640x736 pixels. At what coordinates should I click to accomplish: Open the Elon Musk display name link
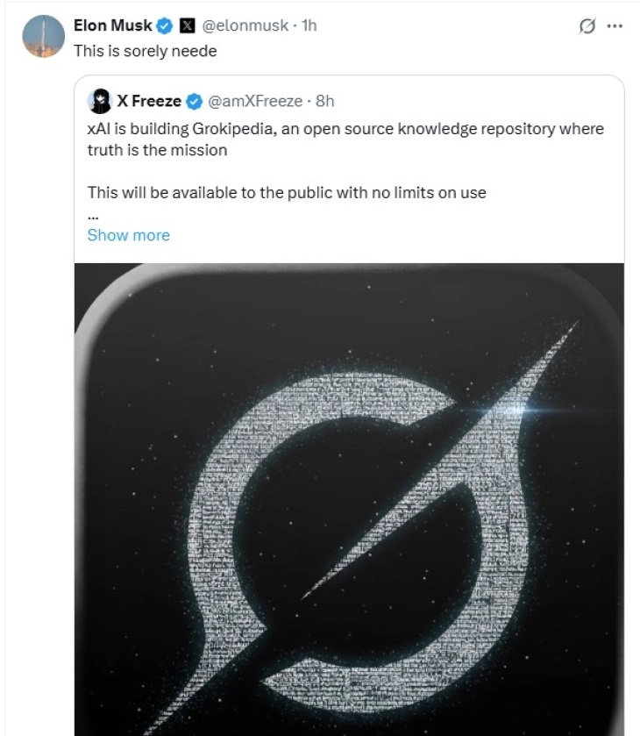(113, 26)
